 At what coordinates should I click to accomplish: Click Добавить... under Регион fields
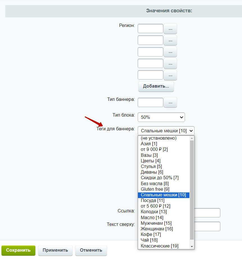point(156,86)
